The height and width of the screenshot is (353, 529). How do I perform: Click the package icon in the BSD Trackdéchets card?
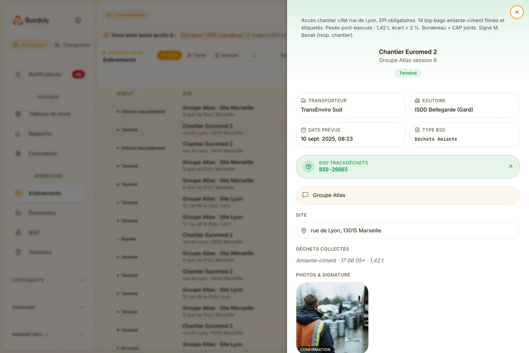tap(309, 167)
